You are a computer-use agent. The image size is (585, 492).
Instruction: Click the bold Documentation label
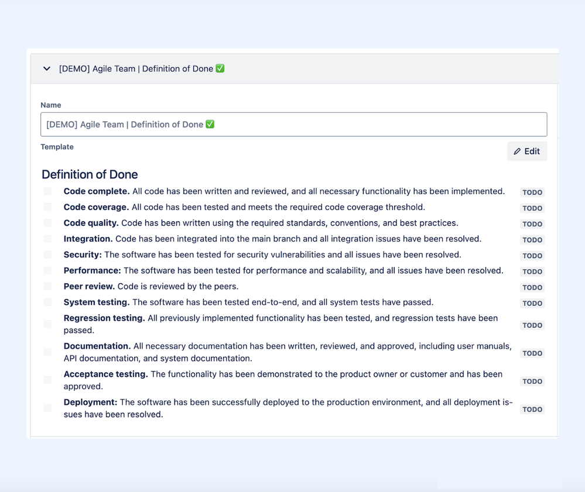(x=97, y=346)
